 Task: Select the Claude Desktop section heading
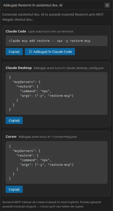19,68
